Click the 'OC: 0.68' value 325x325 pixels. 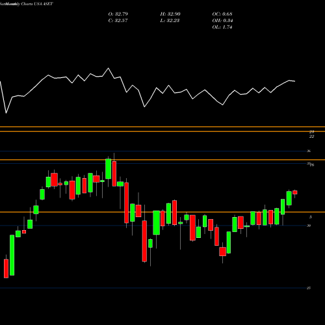click(x=222, y=14)
